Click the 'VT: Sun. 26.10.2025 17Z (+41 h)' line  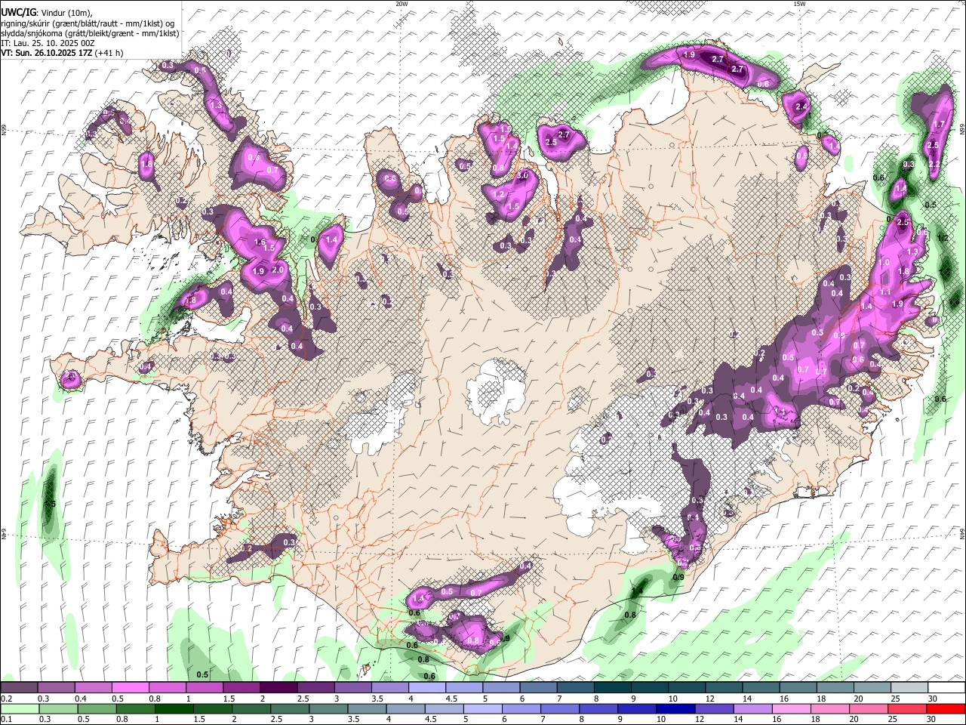[x=62, y=53]
